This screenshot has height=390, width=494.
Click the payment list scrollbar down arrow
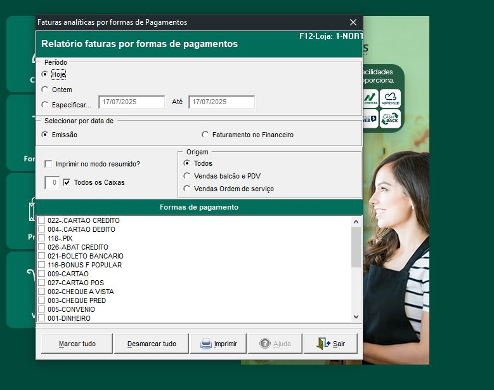[355, 316]
